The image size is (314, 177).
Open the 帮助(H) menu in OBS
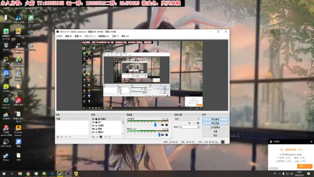125,36
